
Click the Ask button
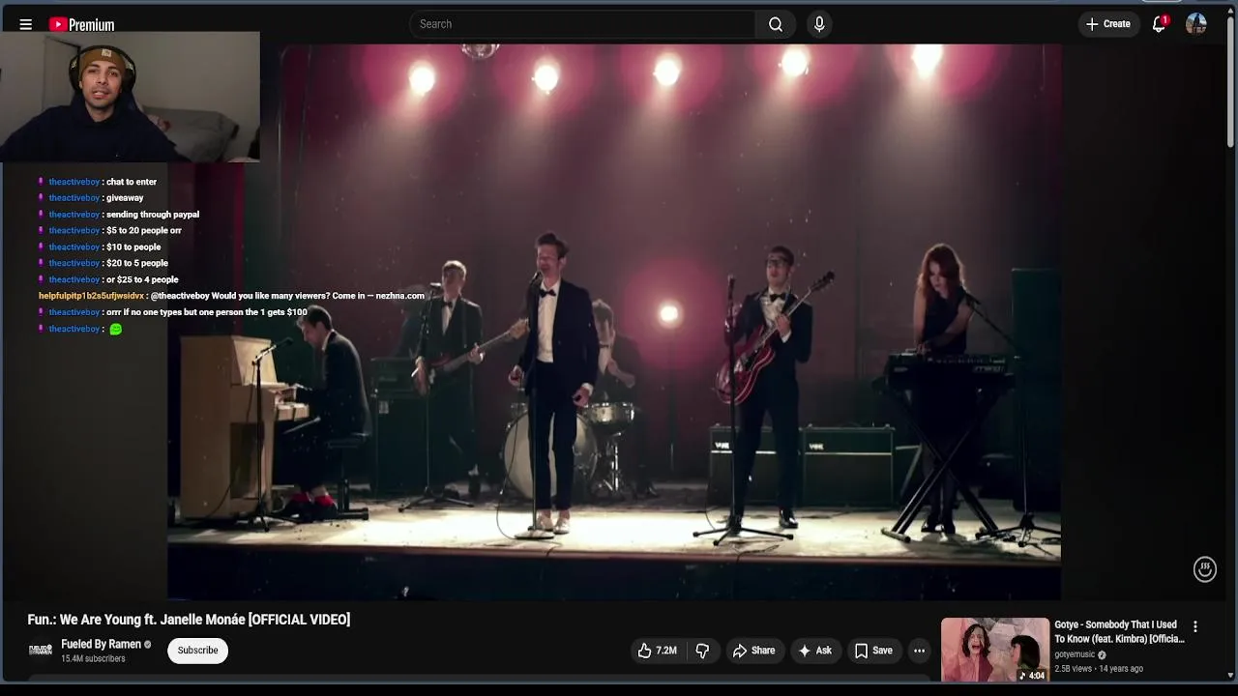pos(814,651)
